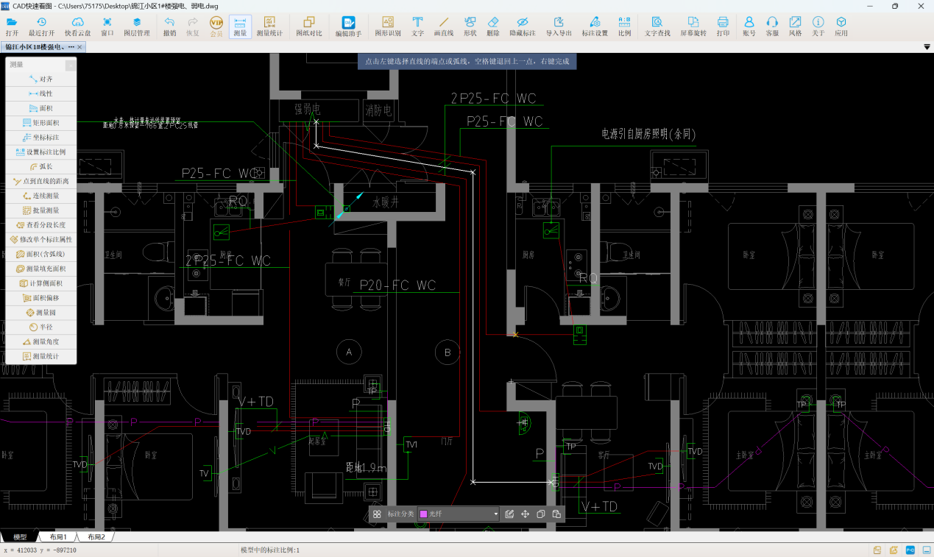Choose the 面积 area tool

tap(41, 108)
